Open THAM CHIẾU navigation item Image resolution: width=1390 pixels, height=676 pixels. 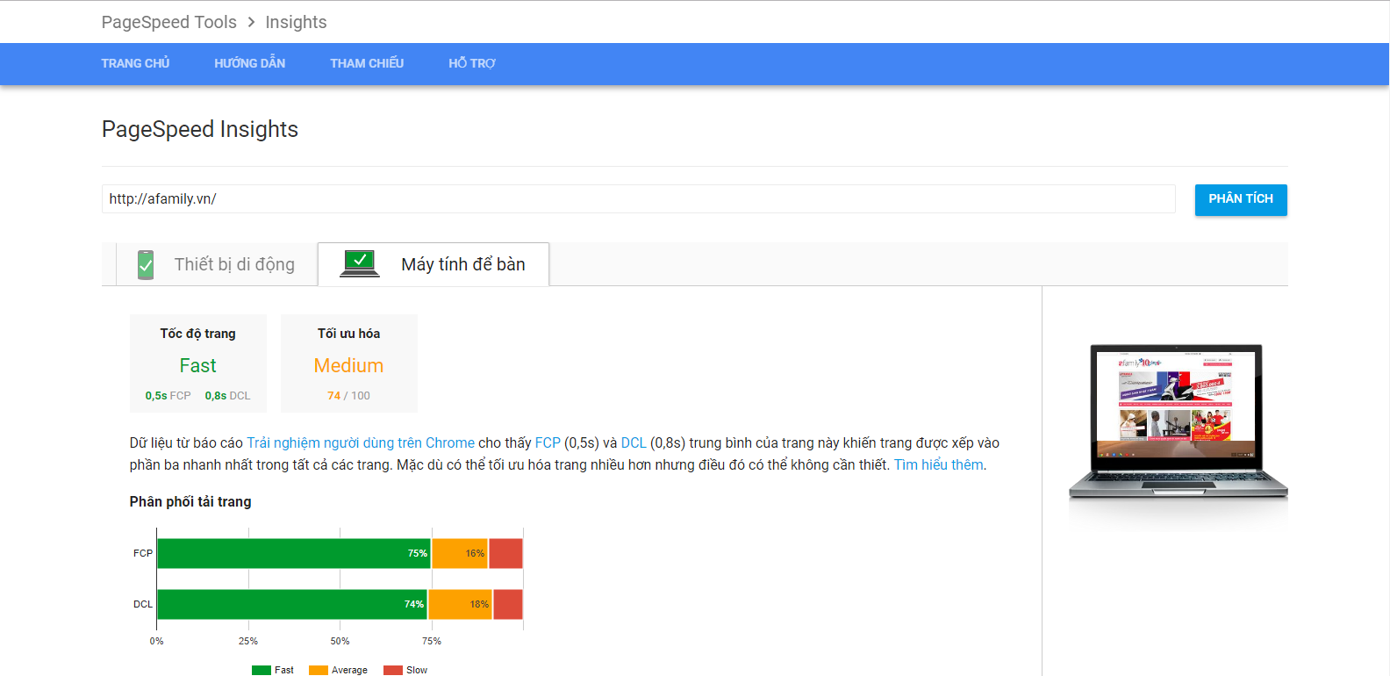point(367,63)
